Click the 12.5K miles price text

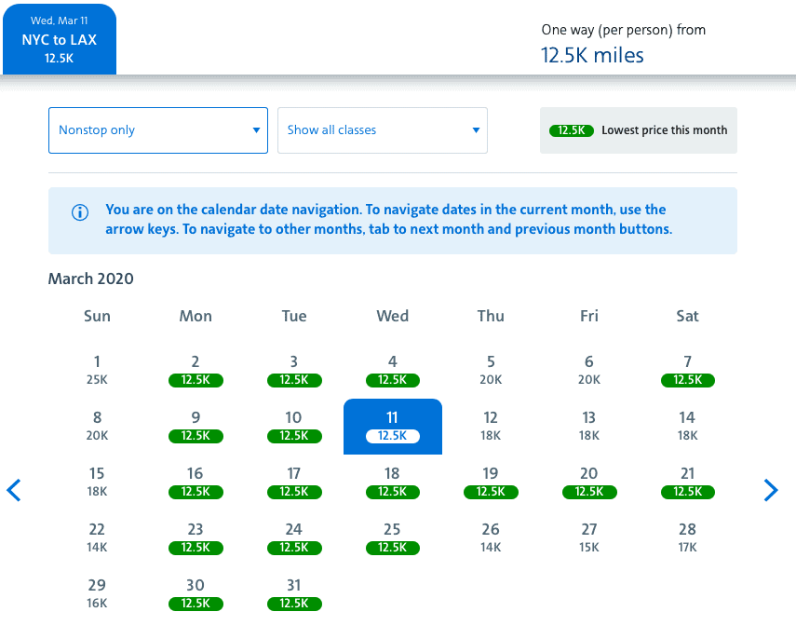[592, 55]
